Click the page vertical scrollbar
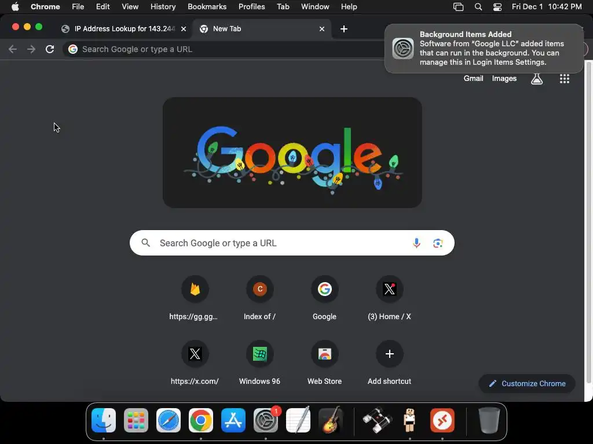 click(588, 223)
